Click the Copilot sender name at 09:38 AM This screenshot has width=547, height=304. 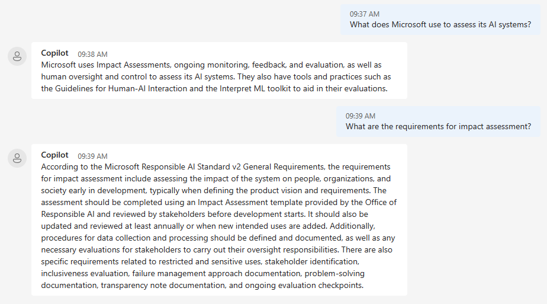coord(55,53)
